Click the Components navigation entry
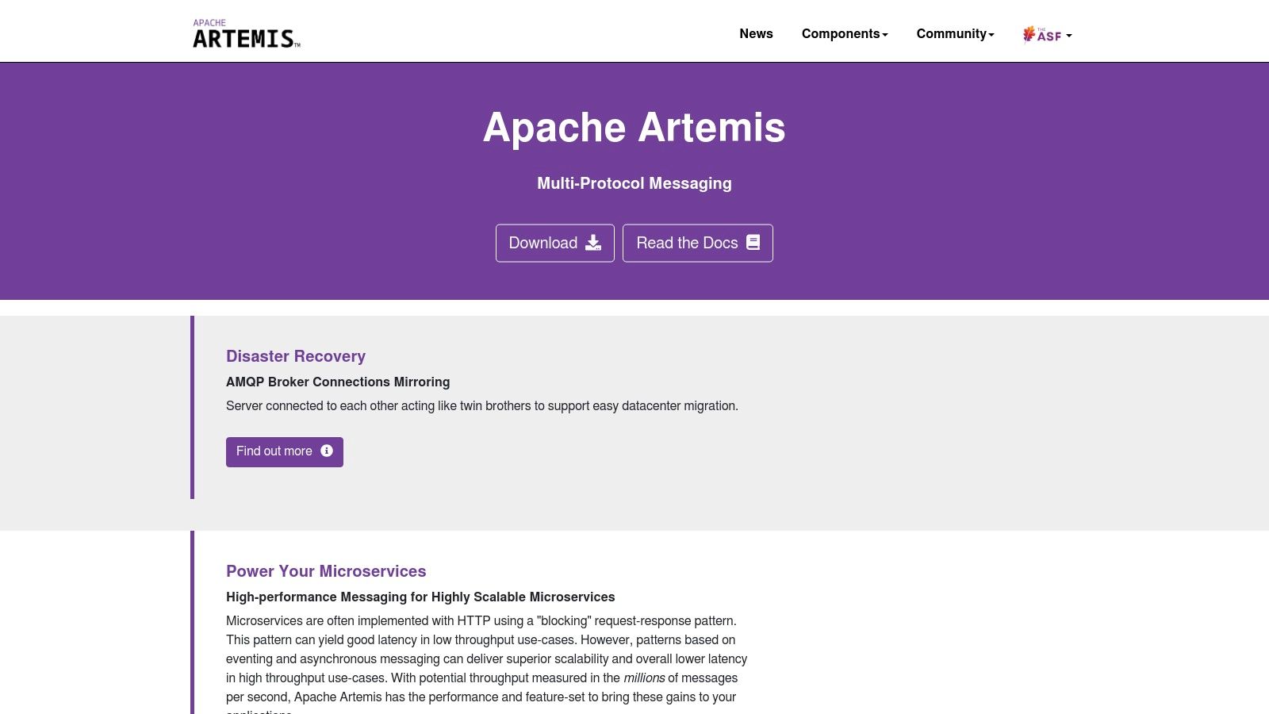This screenshot has height=714, width=1269. click(x=844, y=33)
